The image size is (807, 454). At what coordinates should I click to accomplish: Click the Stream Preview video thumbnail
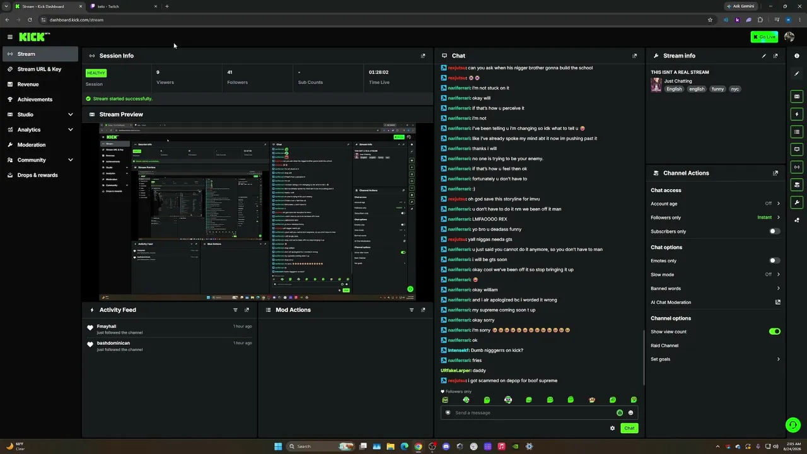click(x=257, y=212)
